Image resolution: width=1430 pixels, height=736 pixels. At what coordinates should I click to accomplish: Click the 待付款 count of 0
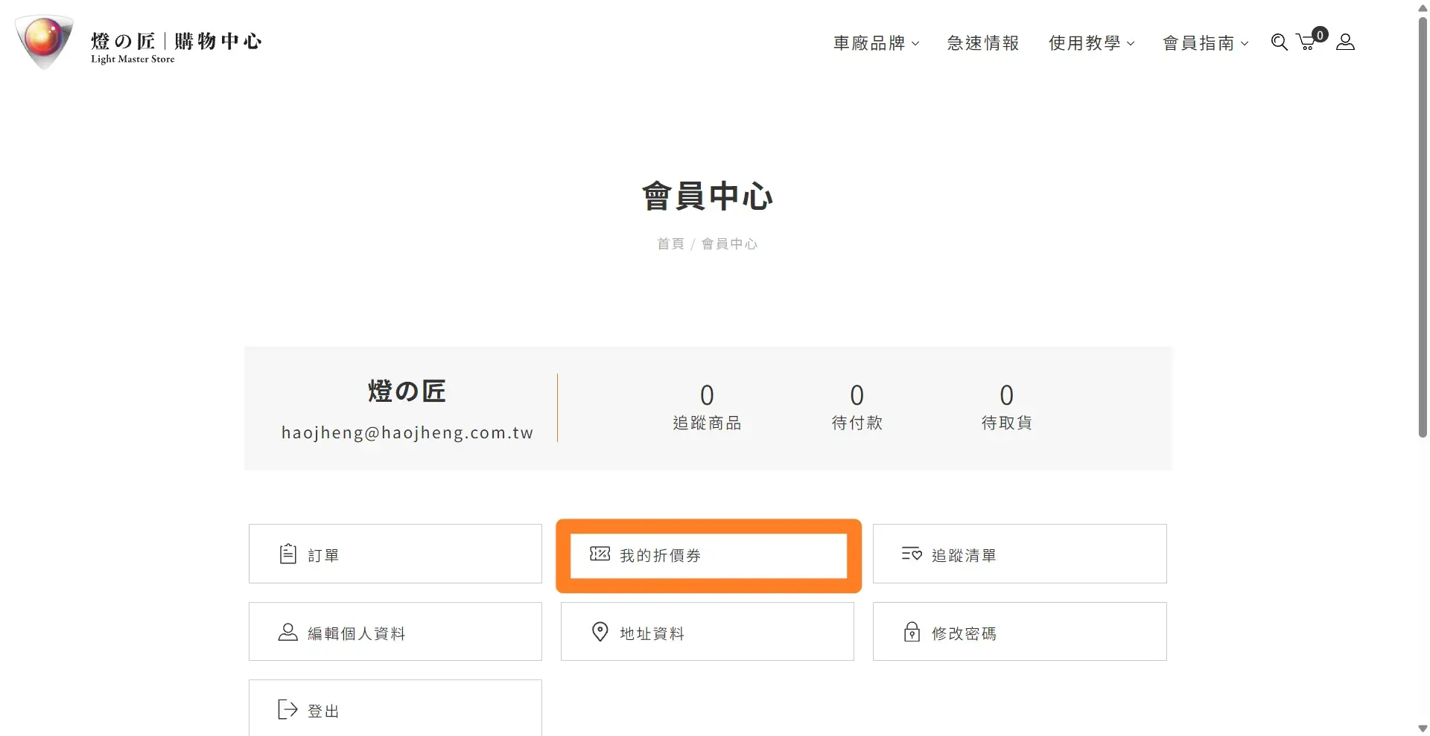(x=857, y=394)
